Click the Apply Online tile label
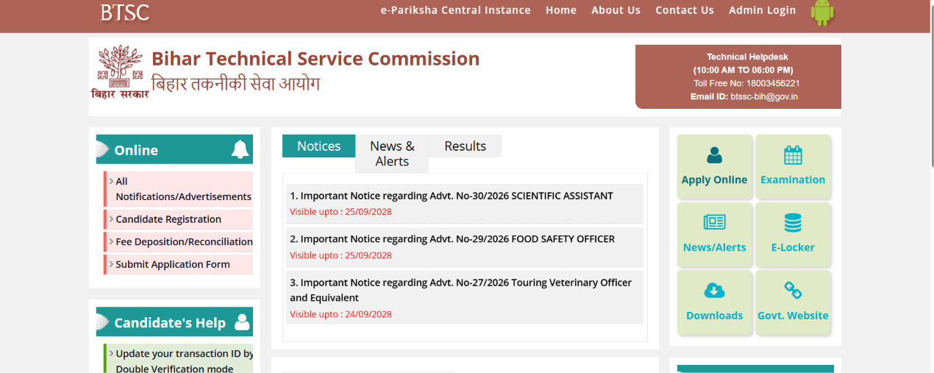The image size is (934, 373). pyautogui.click(x=714, y=180)
